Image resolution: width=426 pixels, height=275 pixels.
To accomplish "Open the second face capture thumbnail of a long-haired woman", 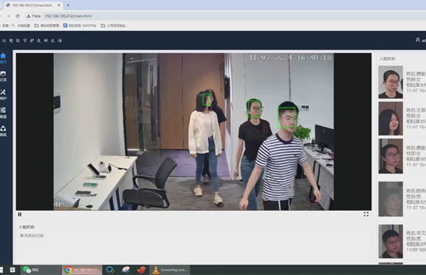I will [x=390, y=118].
